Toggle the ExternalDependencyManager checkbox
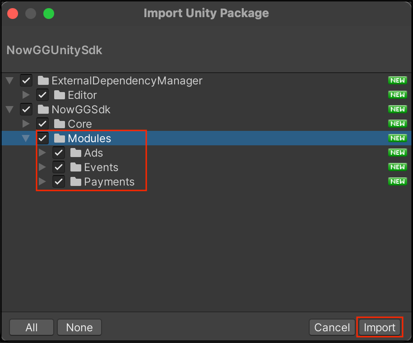This screenshot has height=343, width=413. pos(26,81)
